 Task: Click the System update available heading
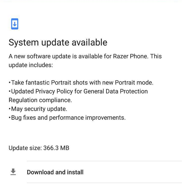click(x=58, y=42)
